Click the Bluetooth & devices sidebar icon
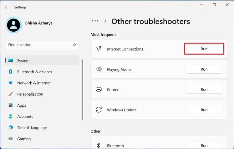Image resolution: width=234 pixels, height=149 pixels. point(11,72)
